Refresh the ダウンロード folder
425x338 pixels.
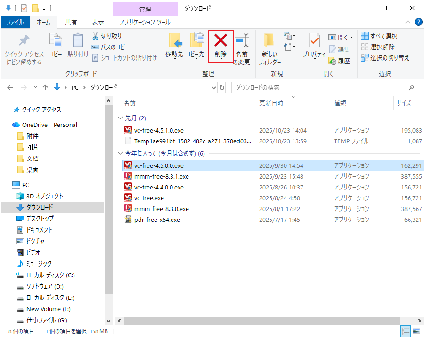(x=222, y=87)
